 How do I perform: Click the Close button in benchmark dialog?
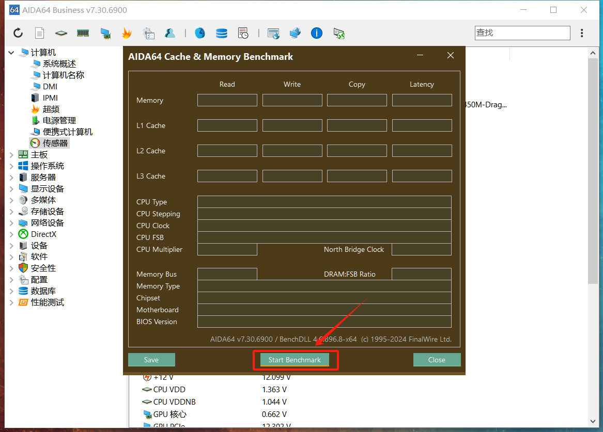click(x=437, y=360)
